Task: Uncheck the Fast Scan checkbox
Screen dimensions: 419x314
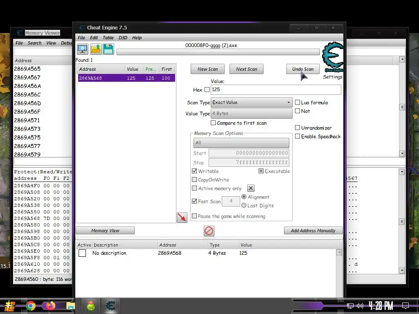Action: pos(194,201)
